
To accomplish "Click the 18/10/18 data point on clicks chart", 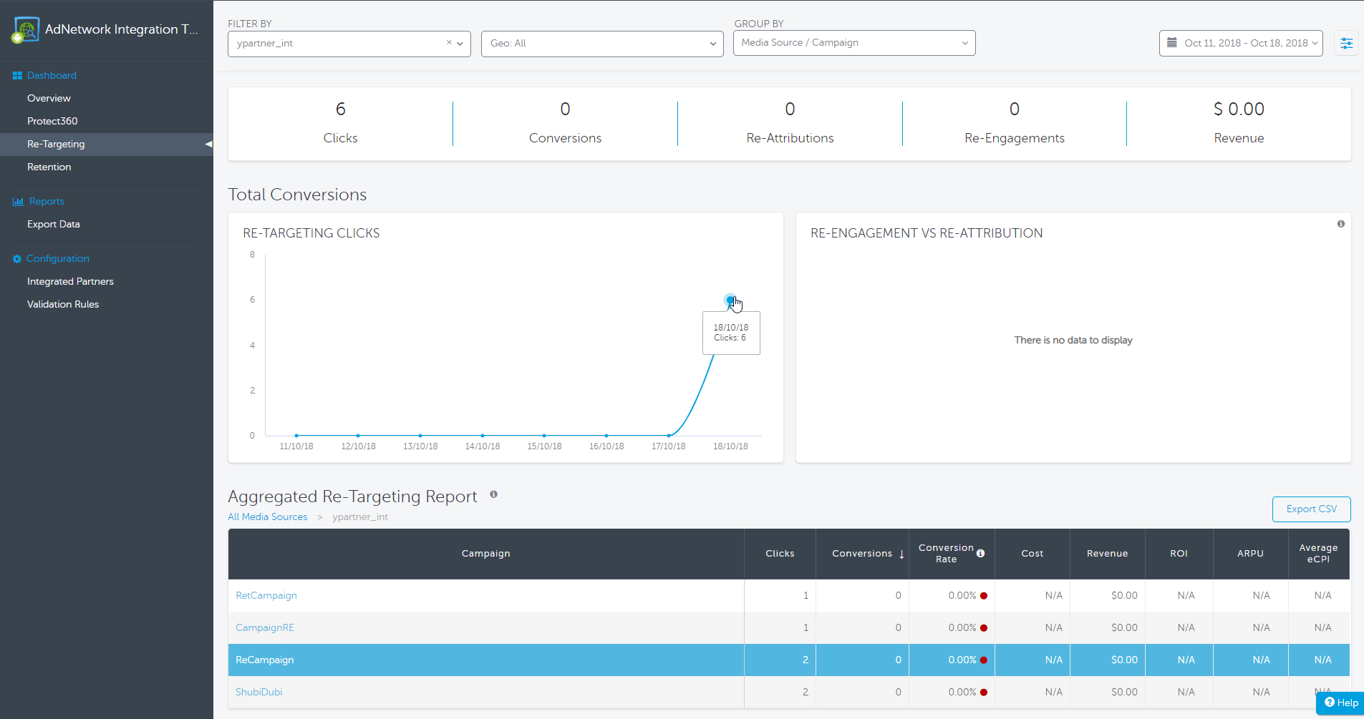I will (x=730, y=300).
